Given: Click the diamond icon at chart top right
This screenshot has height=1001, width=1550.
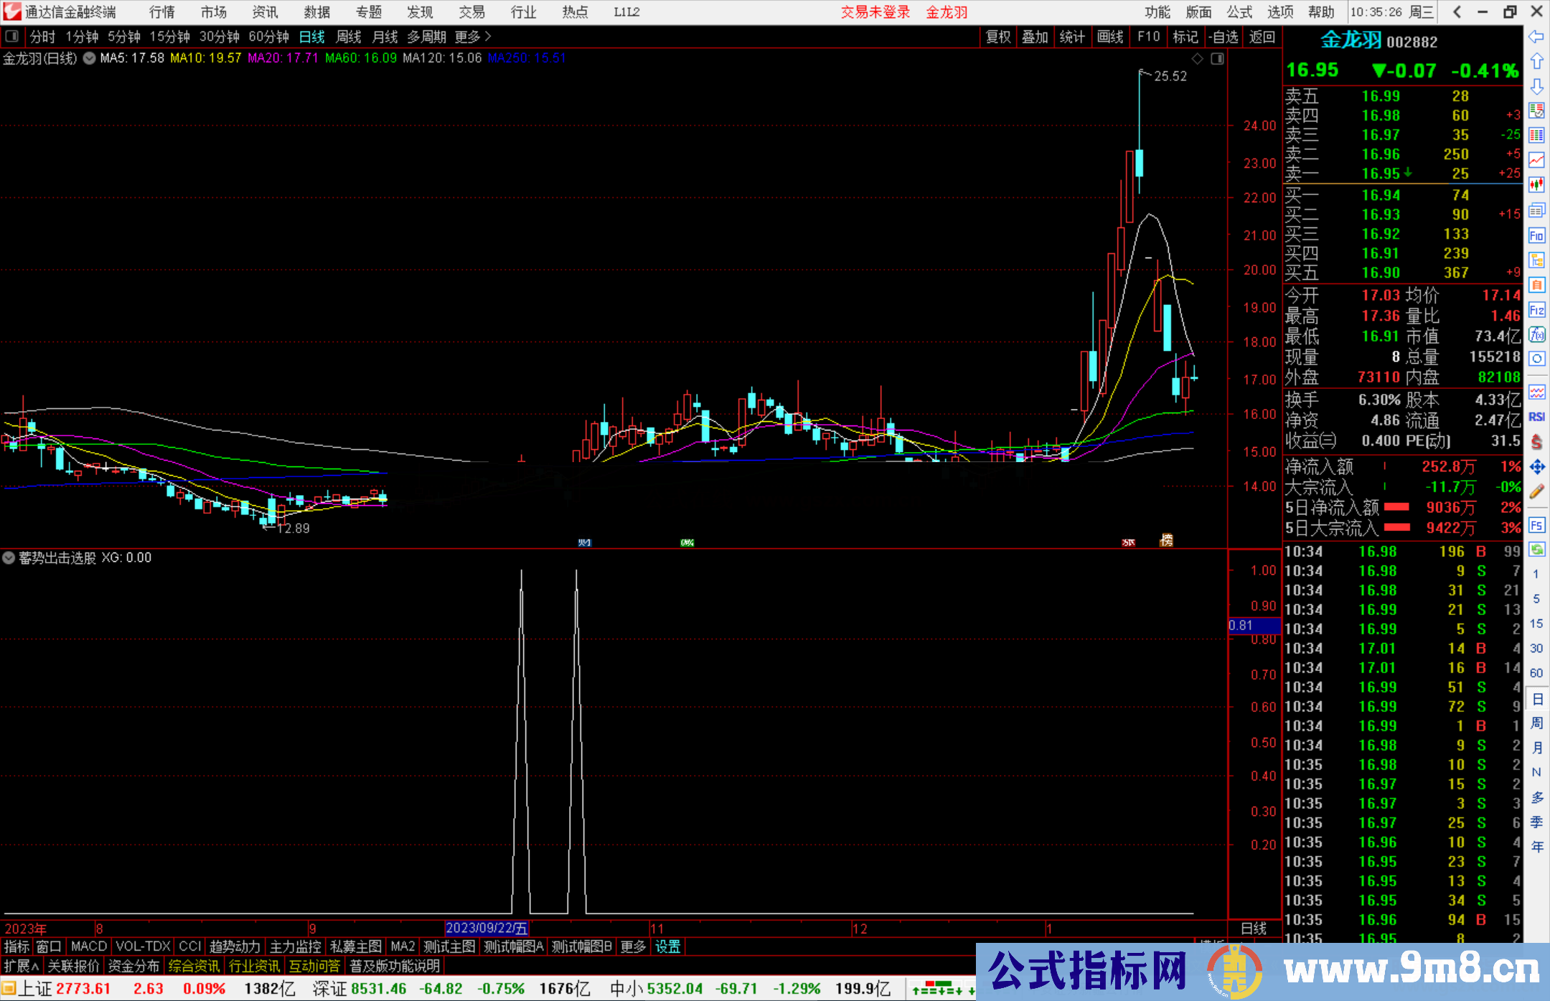Looking at the screenshot, I should (1197, 59).
